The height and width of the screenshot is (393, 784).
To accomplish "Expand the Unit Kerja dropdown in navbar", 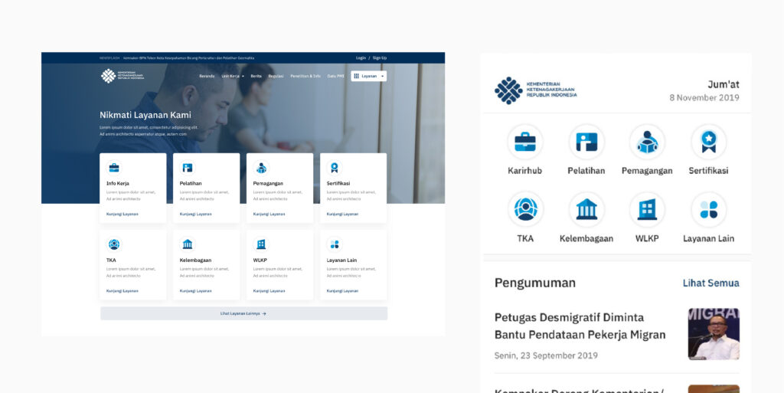I will (233, 77).
